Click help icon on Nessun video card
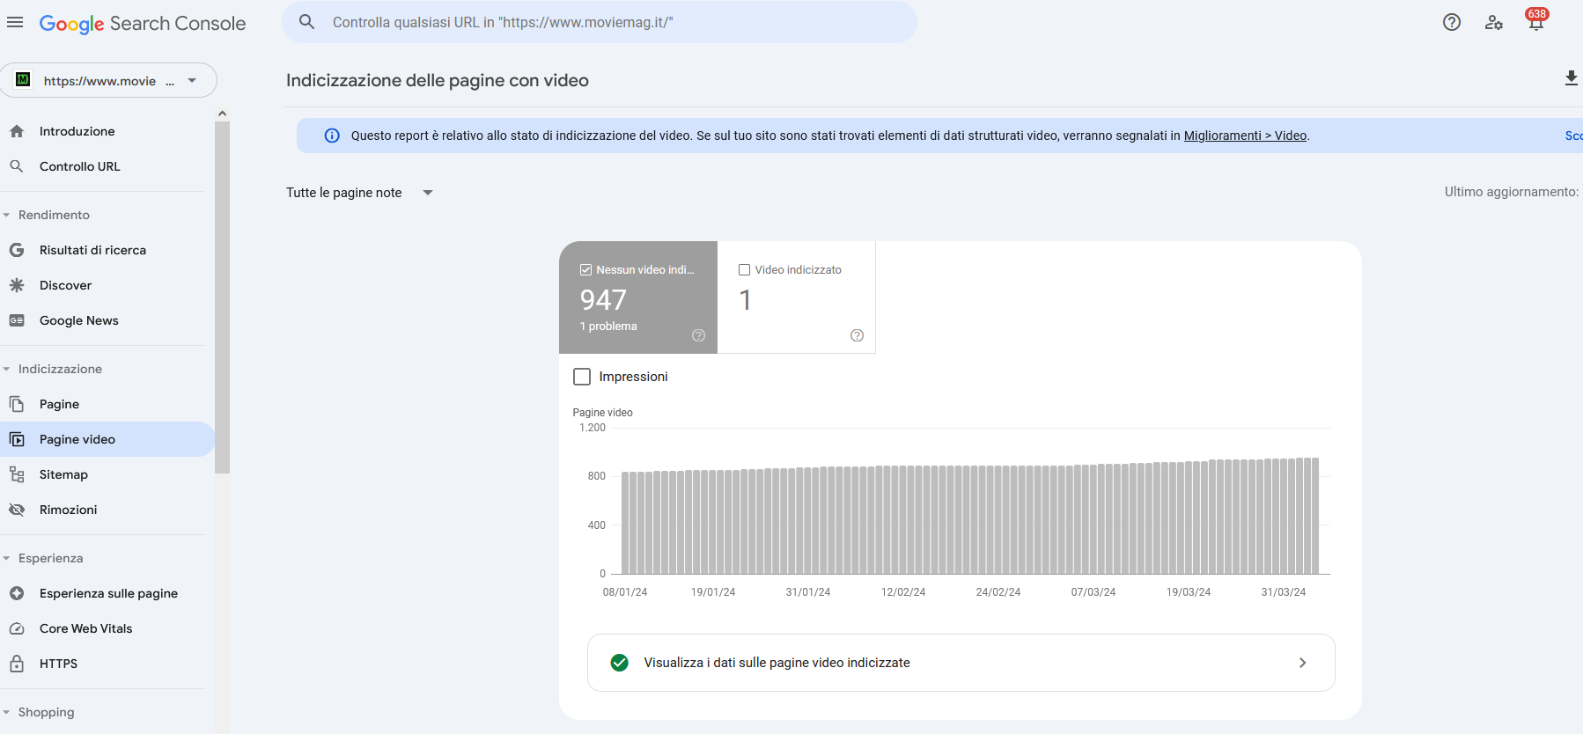The image size is (1583, 734). [x=698, y=335]
